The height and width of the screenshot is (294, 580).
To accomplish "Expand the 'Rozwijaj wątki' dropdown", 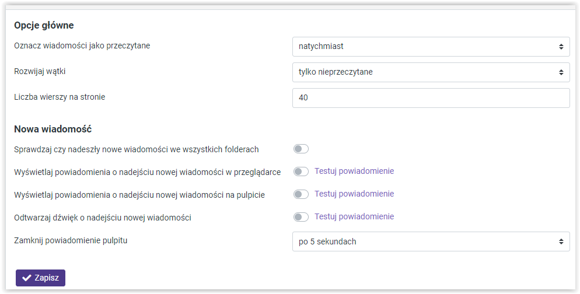I will tap(431, 72).
